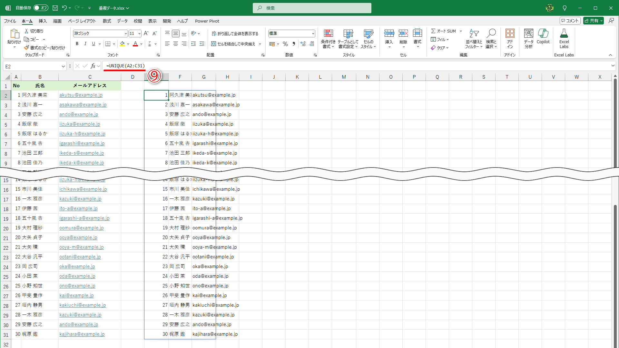The height and width of the screenshot is (348, 619).
Task: Open the Power Pivot tab
Action: [207, 21]
